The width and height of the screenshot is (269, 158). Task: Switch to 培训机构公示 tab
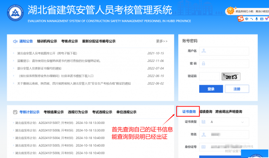[47, 41]
